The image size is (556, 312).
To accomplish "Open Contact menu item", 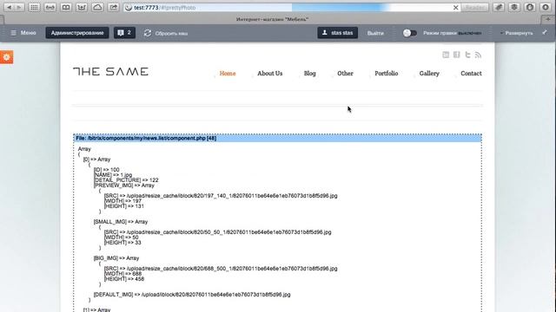I will click(471, 73).
